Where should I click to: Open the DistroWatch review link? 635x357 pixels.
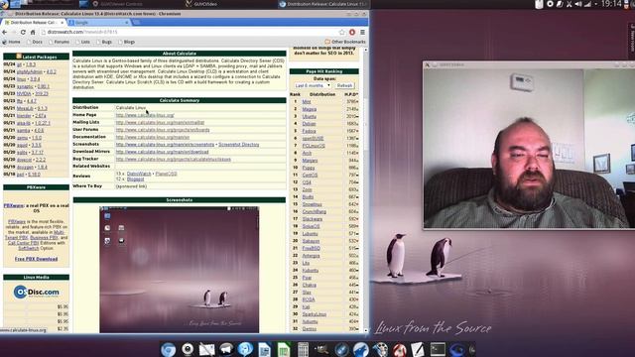(x=139, y=174)
